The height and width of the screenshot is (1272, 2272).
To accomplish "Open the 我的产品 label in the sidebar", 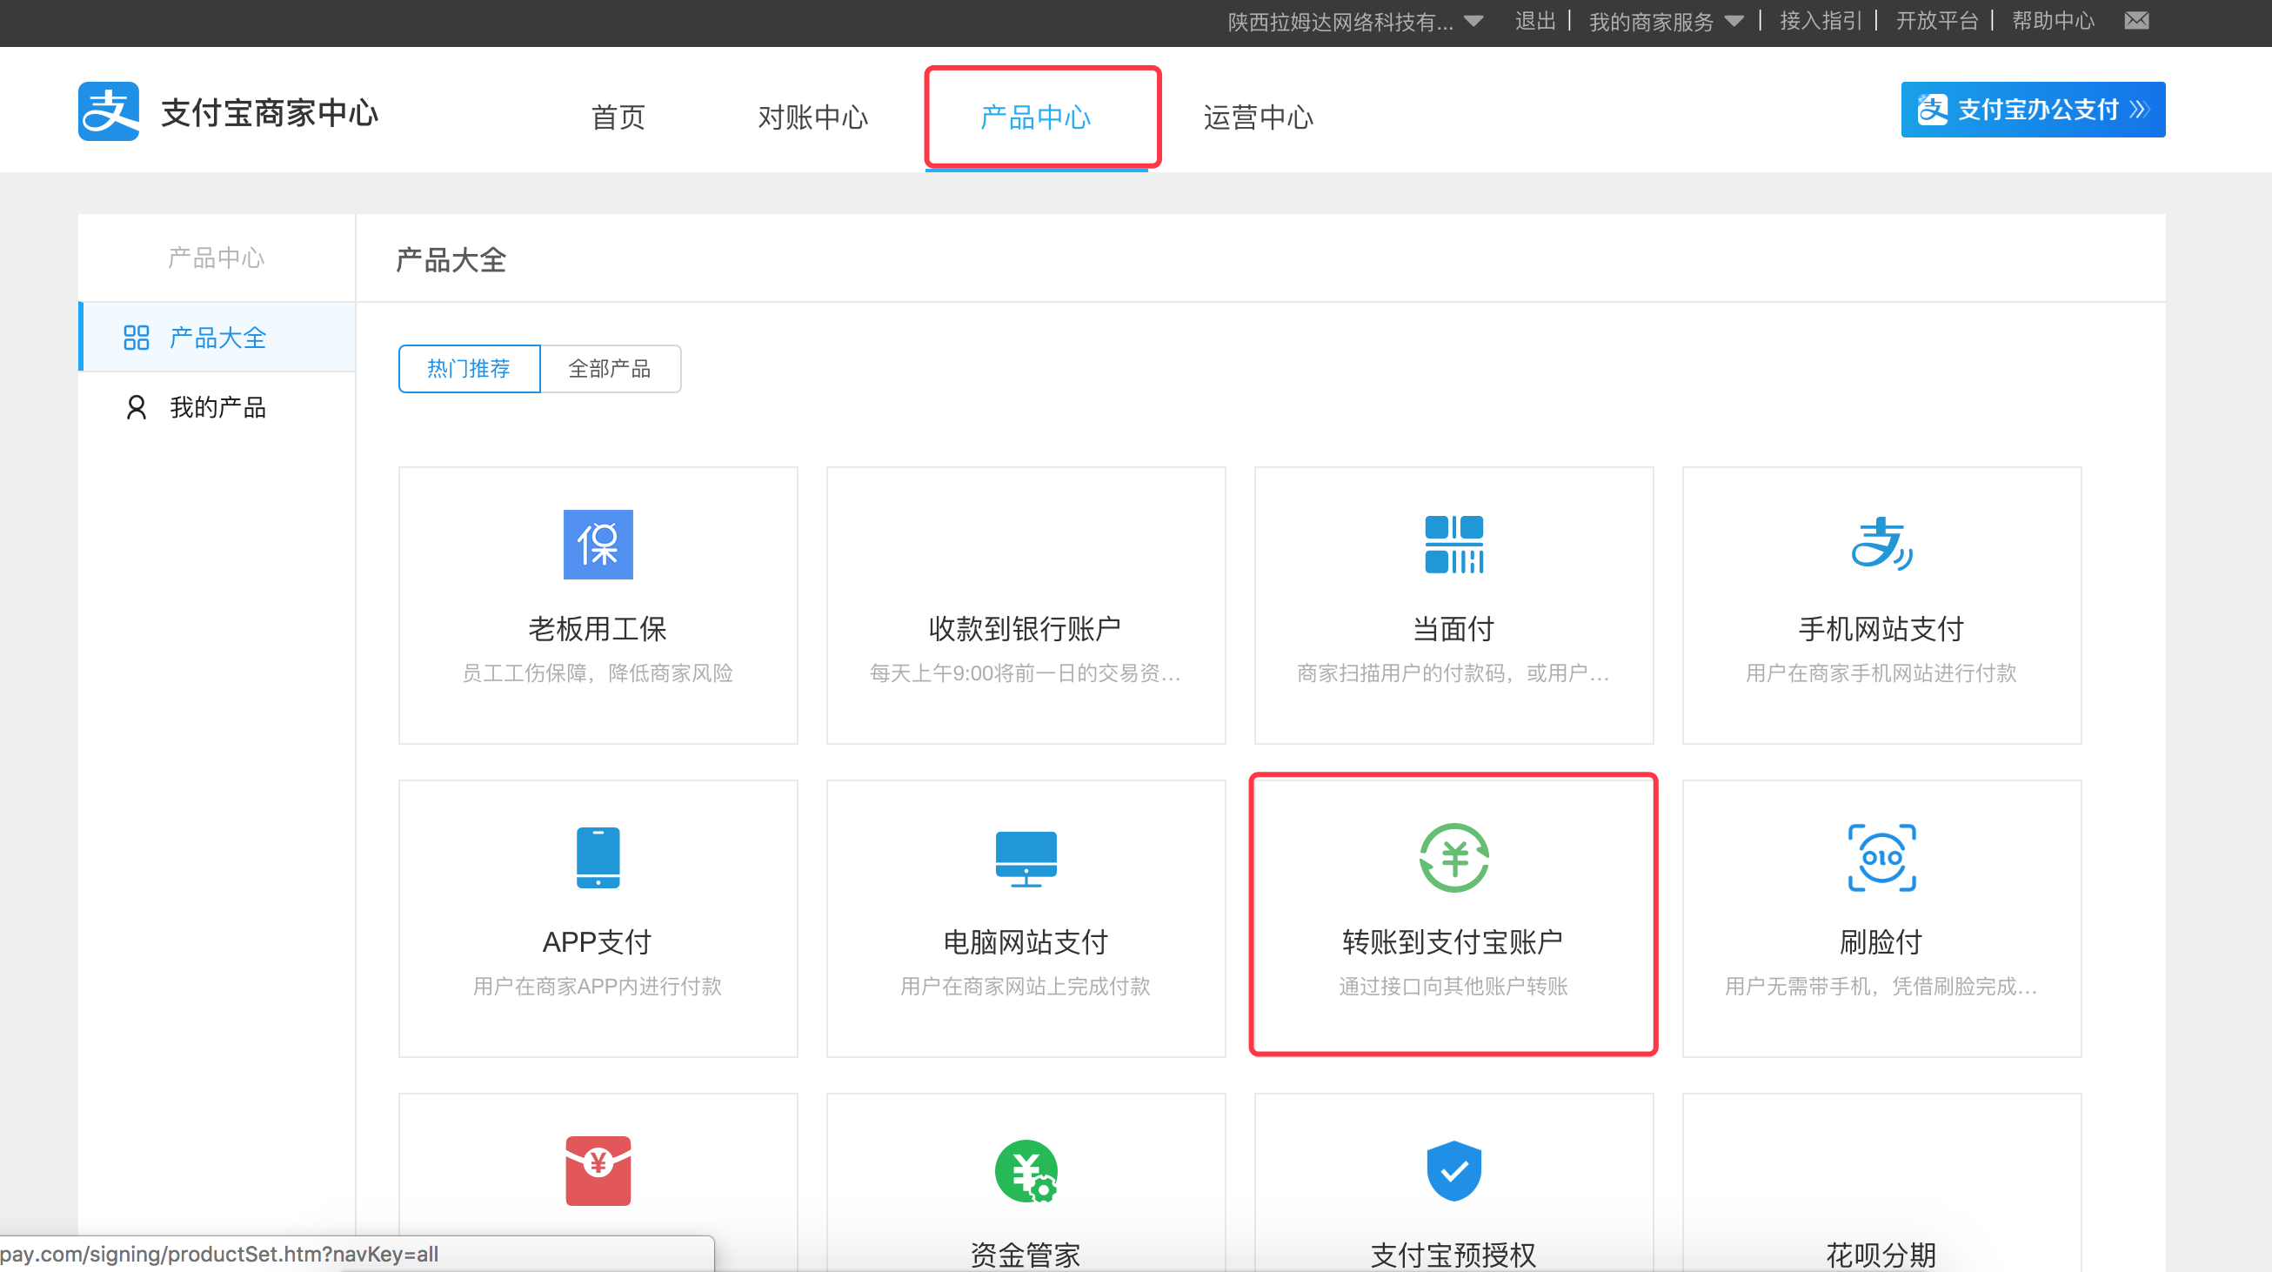I will [217, 407].
